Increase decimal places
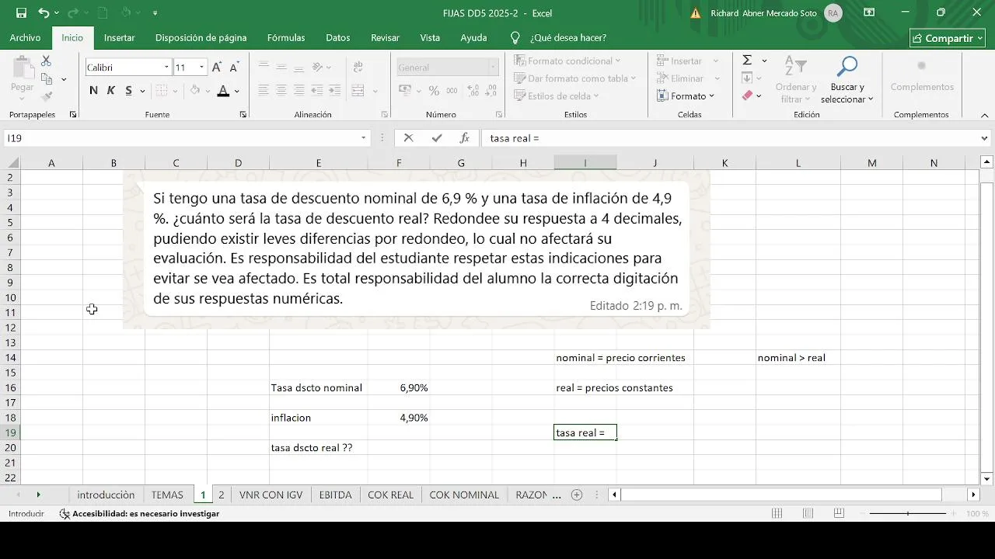This screenshot has width=995, height=559. pos(473,91)
